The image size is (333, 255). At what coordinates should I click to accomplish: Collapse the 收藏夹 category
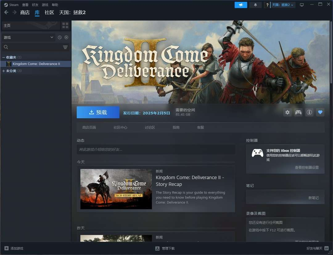(x=4, y=57)
